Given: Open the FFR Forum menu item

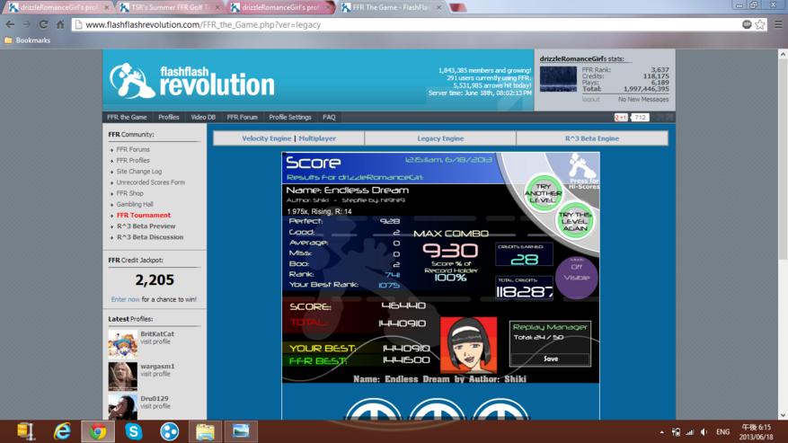Looking at the screenshot, I should point(242,117).
